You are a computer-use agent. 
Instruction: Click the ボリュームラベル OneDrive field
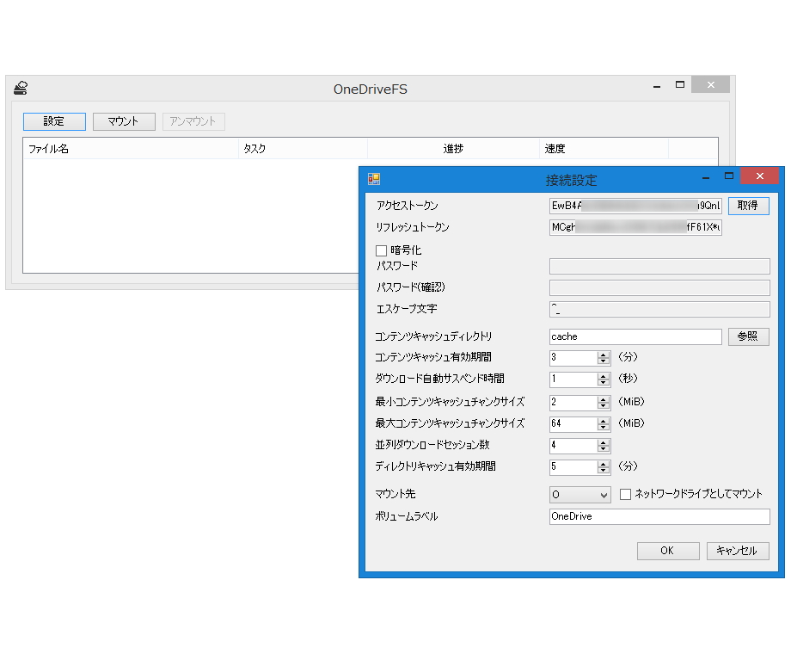659,516
